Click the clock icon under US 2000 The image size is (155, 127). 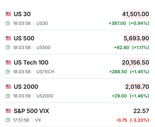8,96
